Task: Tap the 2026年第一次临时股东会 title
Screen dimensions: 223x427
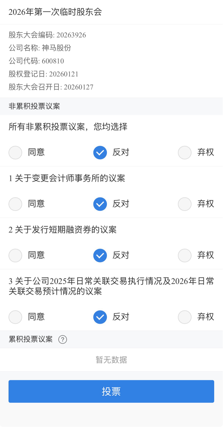Action: point(55,12)
